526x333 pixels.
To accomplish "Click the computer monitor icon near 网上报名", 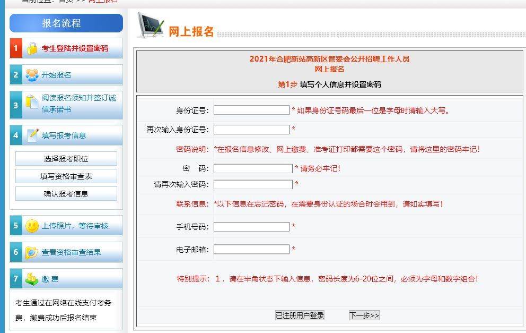I will pyautogui.click(x=150, y=25).
